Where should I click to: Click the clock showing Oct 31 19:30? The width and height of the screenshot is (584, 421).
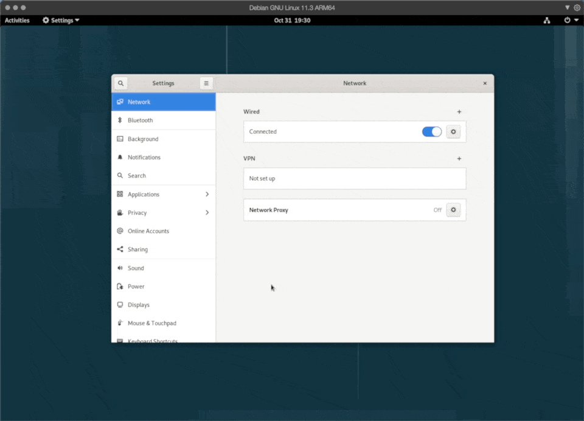pos(292,20)
